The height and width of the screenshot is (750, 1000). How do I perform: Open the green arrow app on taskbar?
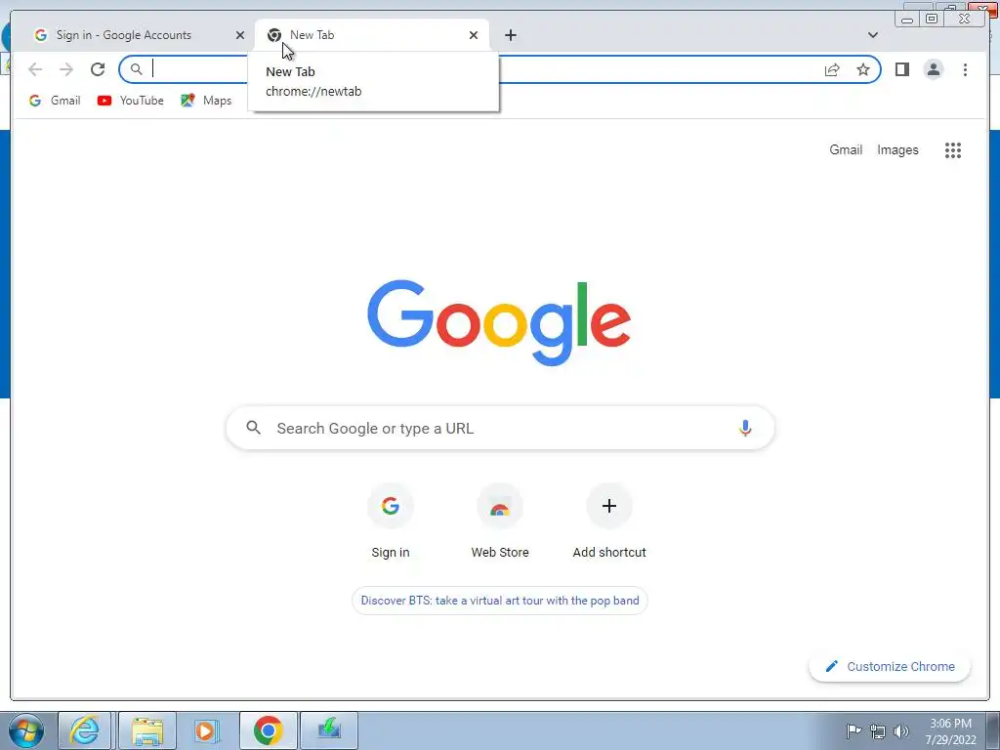tap(328, 730)
